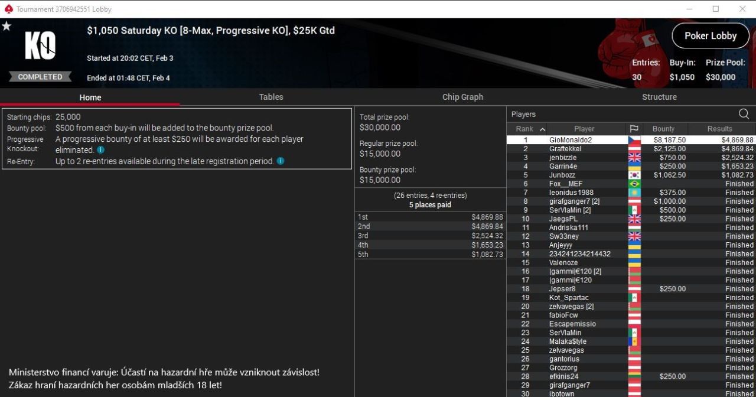Click the PokerStars logo in title bar
756x397 pixels.
pos(8,9)
